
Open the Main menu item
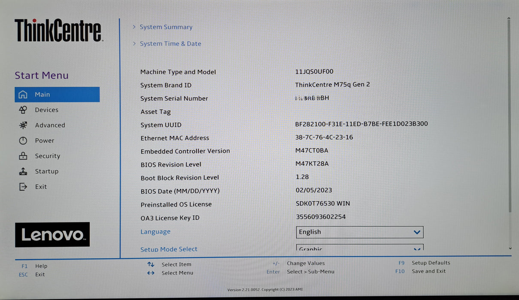tap(57, 95)
